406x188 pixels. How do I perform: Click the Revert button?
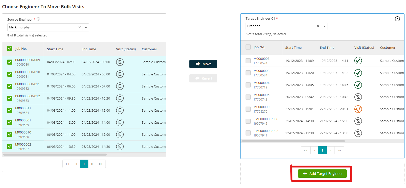click(x=203, y=78)
